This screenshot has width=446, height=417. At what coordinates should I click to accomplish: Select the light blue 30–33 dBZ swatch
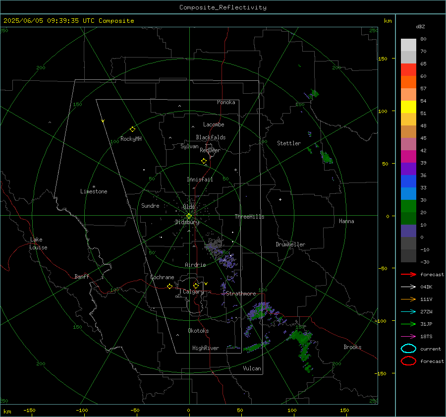(x=408, y=194)
